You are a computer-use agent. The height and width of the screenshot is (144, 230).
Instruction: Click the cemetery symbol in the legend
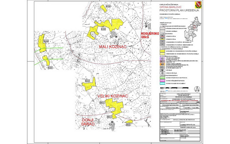162,70
